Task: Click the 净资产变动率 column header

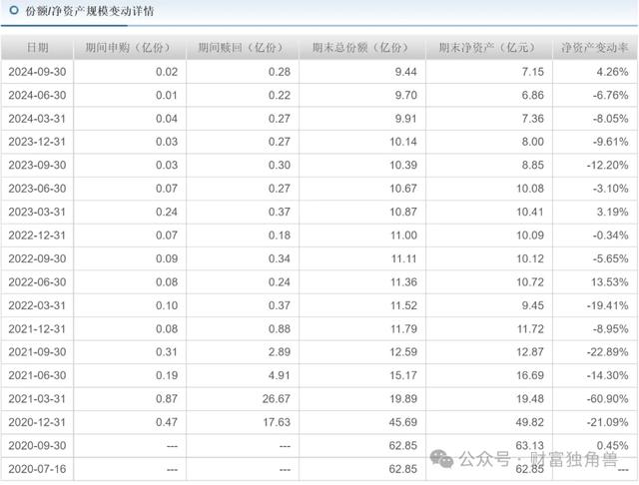Action: [x=595, y=48]
